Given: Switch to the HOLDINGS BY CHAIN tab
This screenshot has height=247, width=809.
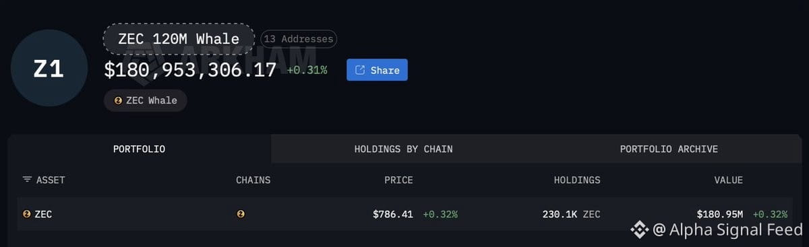Looking at the screenshot, I should tap(403, 149).
